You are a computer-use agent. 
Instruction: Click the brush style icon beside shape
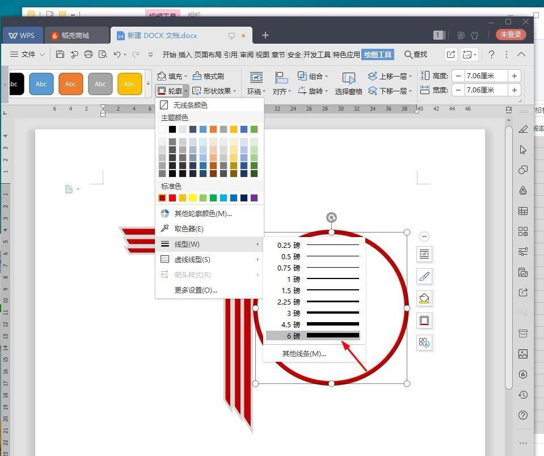(x=424, y=276)
